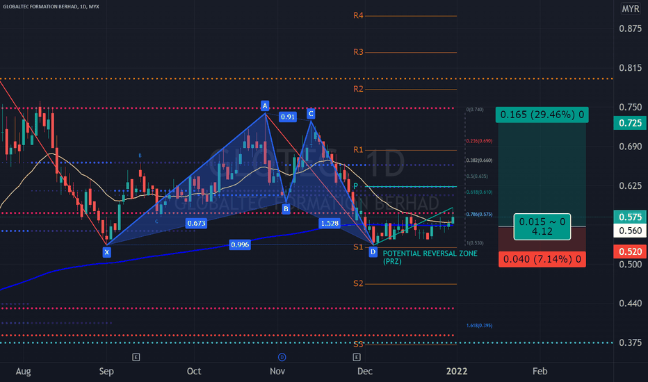Select the R1 pivot label
Viewport: 648px width, 382px height.
[358, 150]
